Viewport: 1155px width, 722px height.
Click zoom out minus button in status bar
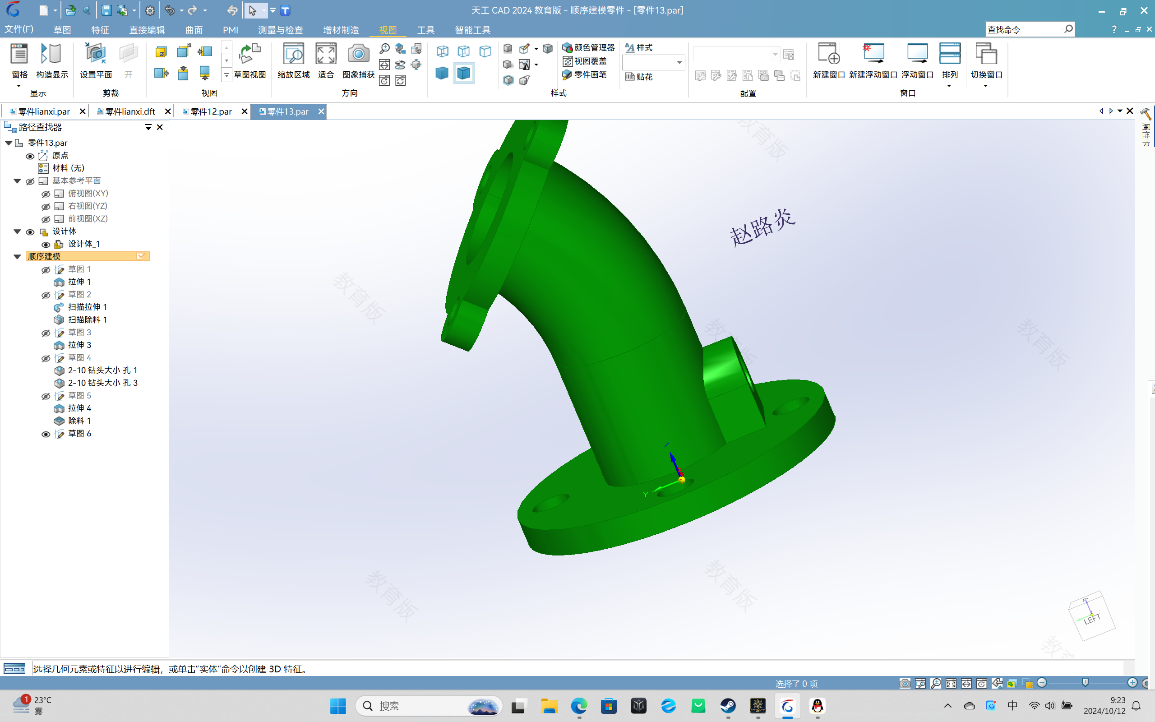pos(1042,683)
